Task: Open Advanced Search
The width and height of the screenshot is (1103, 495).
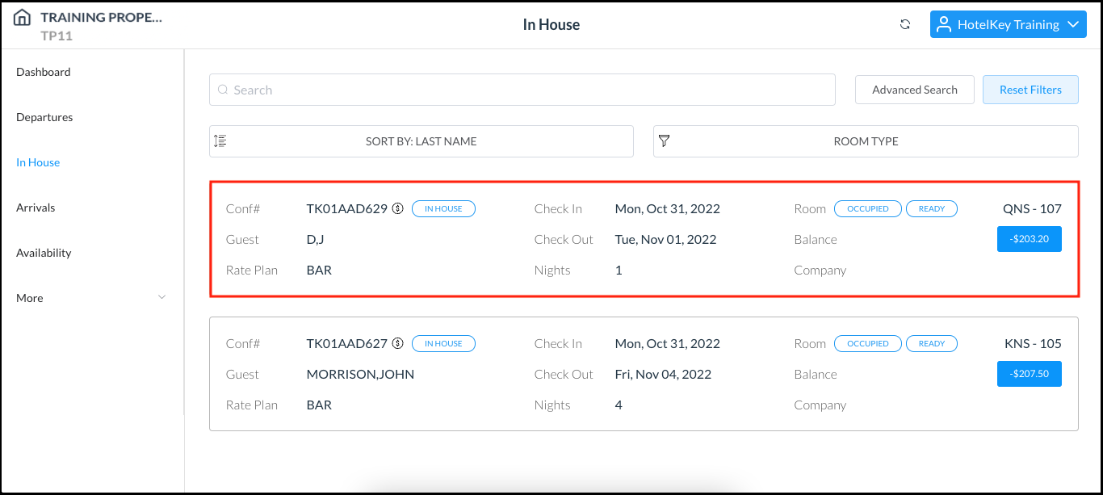Action: coord(914,89)
